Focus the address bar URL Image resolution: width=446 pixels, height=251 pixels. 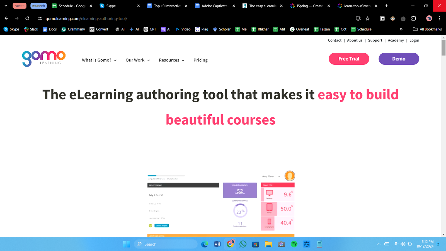[x=86, y=18]
